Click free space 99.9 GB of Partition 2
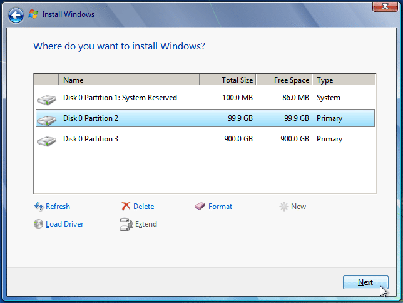 click(x=297, y=118)
